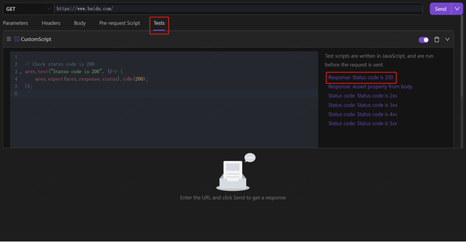Insert 'Assert property from body' snippet

coord(370,87)
